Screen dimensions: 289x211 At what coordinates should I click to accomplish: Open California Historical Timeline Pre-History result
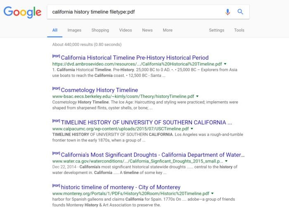tap(135, 58)
